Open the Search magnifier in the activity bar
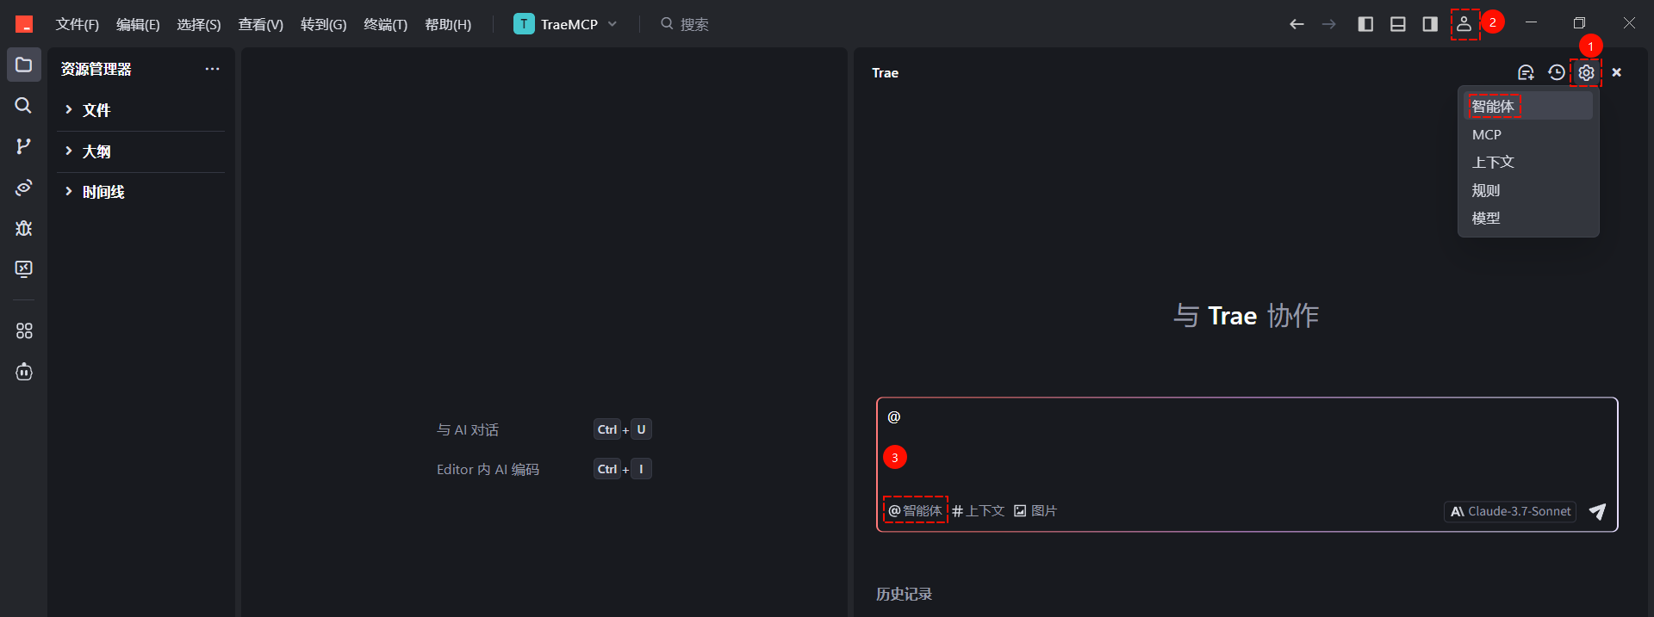1654x617 pixels. point(24,105)
